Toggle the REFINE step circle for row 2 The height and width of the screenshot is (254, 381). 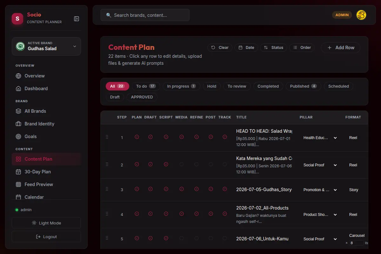197,164
